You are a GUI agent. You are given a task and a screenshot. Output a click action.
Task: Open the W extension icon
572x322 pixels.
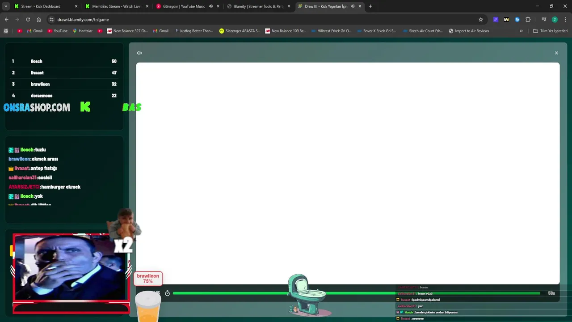point(506,20)
